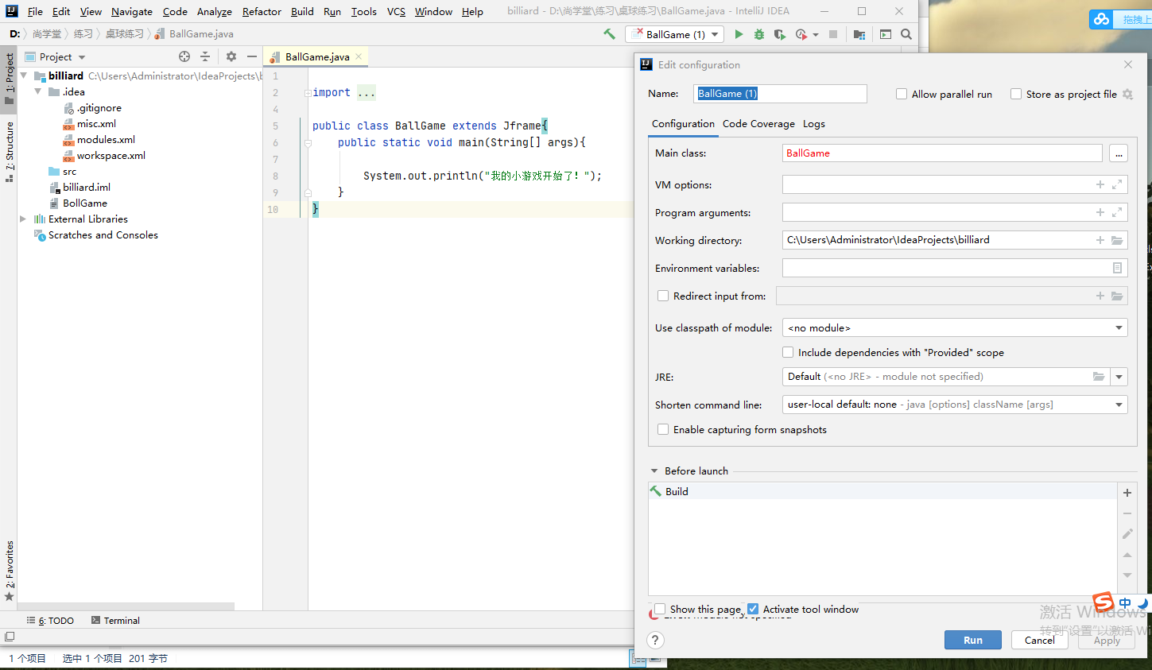The width and height of the screenshot is (1152, 670).
Task: Open Structure side tool window
Action: 10,151
